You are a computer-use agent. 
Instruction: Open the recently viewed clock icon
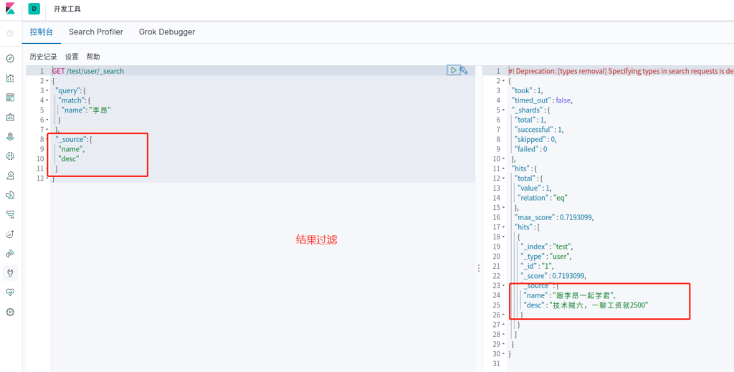pyautogui.click(x=10, y=33)
